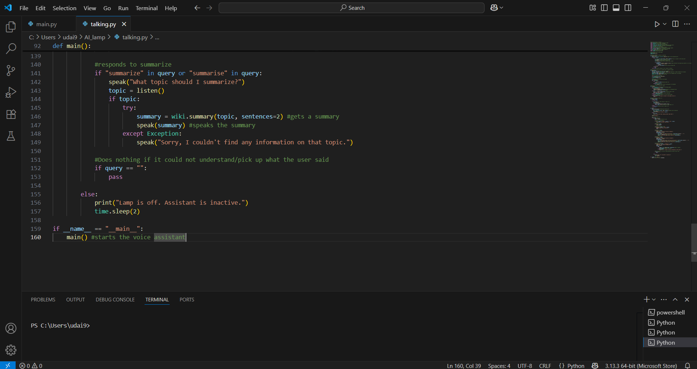
Task: Open the Extensions view
Action: pyautogui.click(x=11, y=114)
